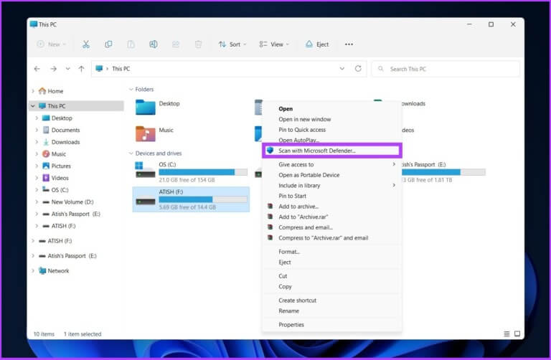Choose Scan with Microsoft Defender
Viewport: 551px width, 360px height.
(x=332, y=151)
